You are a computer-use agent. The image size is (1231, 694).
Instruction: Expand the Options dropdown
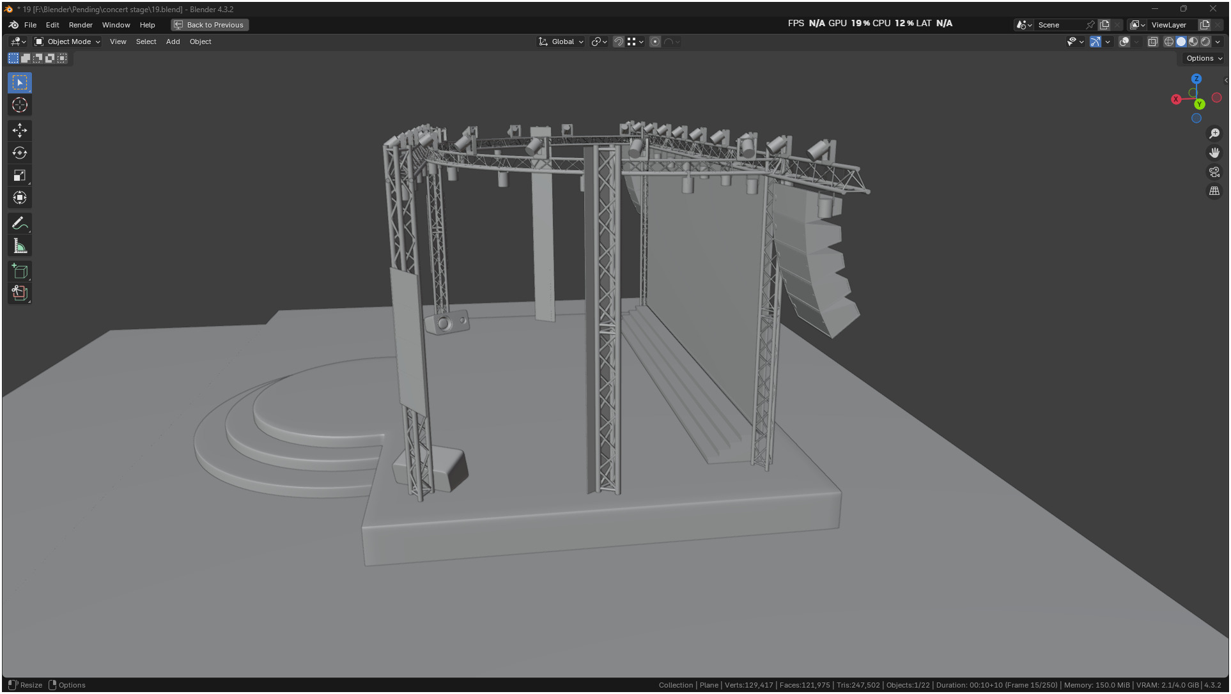point(1204,58)
